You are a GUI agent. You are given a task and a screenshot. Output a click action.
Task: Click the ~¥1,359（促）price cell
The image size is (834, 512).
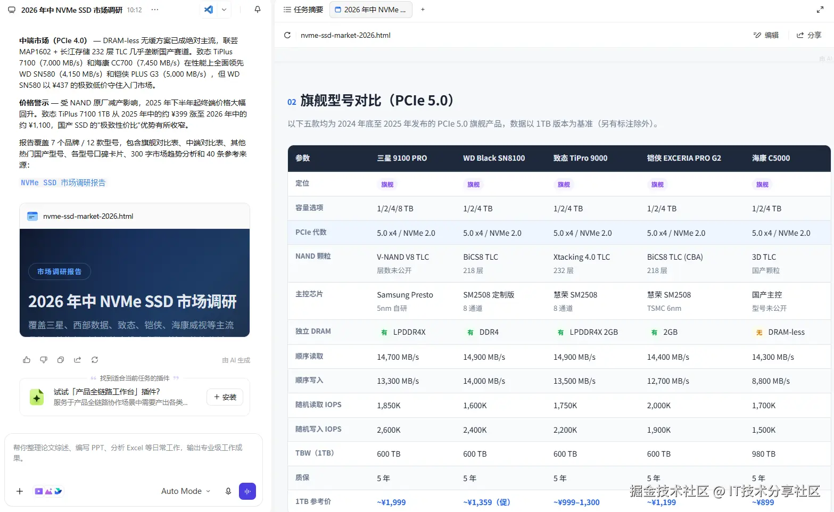point(486,502)
